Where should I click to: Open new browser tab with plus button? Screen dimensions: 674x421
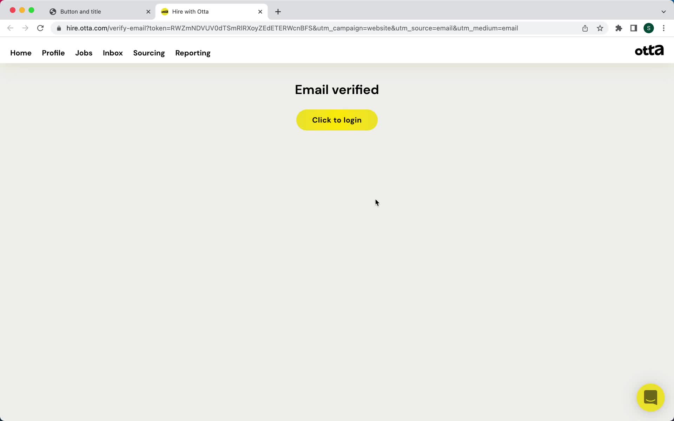click(278, 11)
